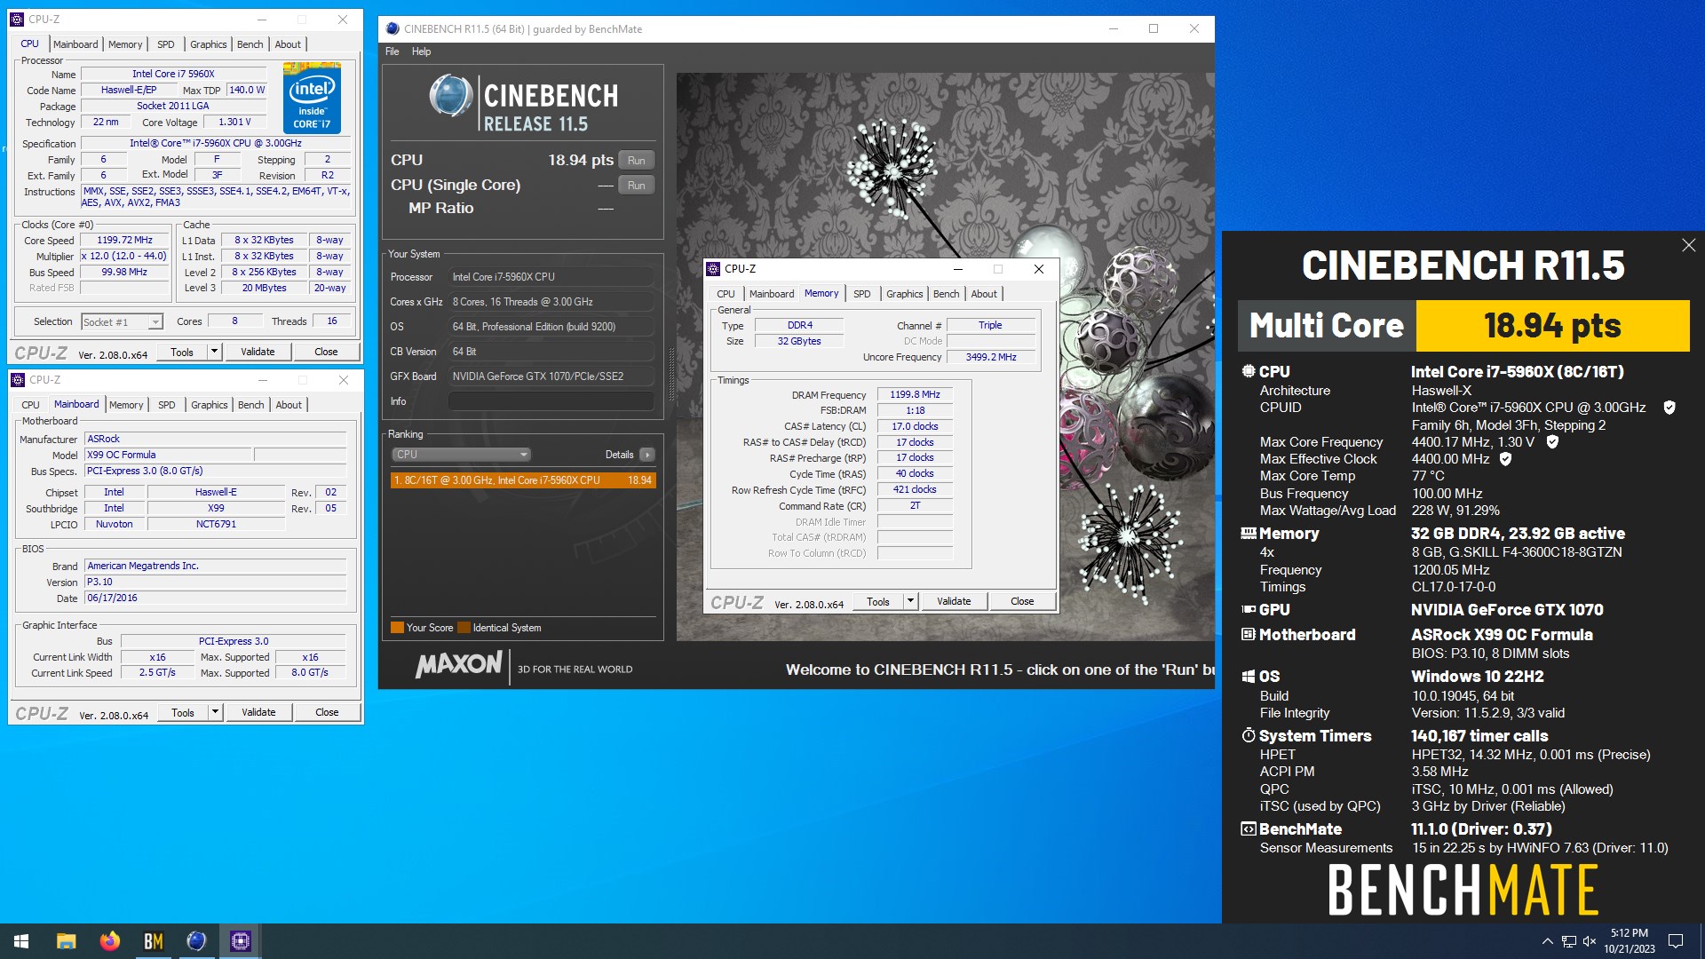The image size is (1705, 959).
Task: Click the OS Windows icon in BenchMate
Action: click(x=1249, y=677)
